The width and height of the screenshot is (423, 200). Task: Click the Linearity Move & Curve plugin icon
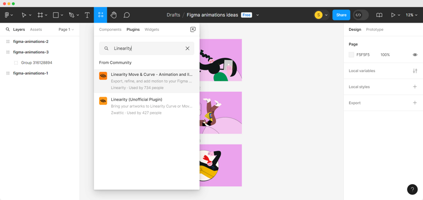point(103,76)
